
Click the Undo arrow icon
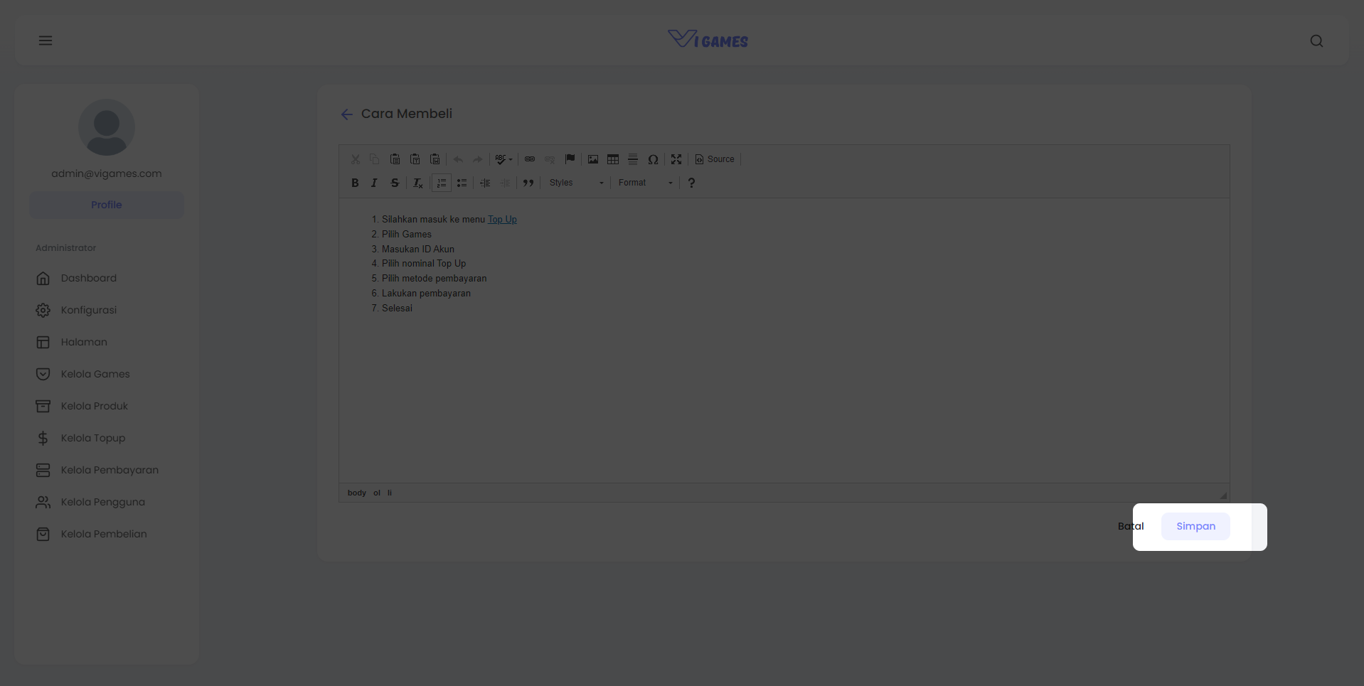458,159
